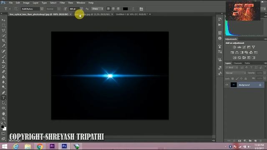The height and width of the screenshot is (150, 267).
Task: Toggle Quick Mask mode
Action: [3, 134]
